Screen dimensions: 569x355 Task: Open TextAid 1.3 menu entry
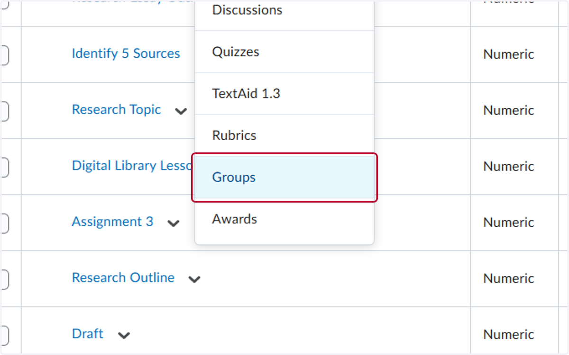284,93
